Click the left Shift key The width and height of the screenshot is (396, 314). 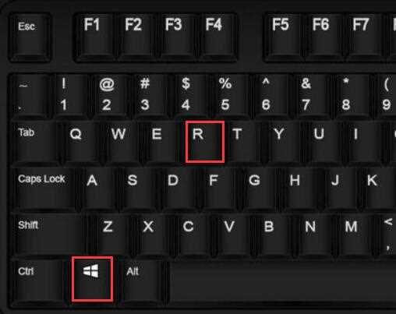[49, 235]
